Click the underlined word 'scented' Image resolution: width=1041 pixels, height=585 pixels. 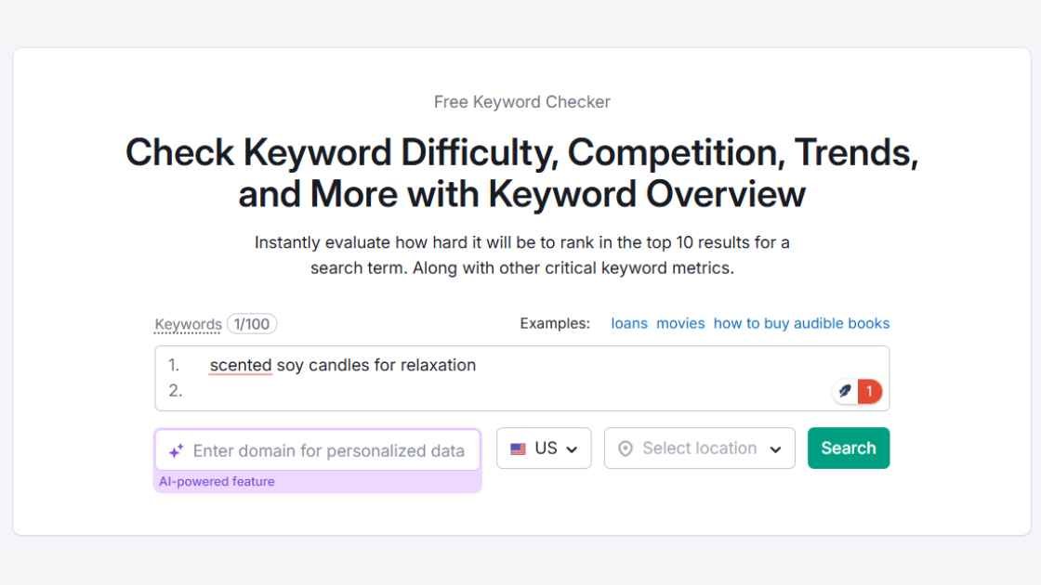(241, 366)
